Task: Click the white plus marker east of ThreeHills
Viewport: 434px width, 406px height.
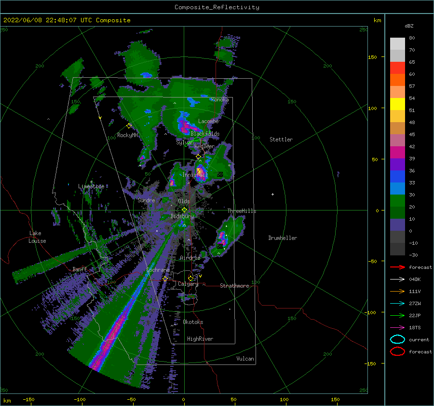Action: pyautogui.click(x=272, y=194)
